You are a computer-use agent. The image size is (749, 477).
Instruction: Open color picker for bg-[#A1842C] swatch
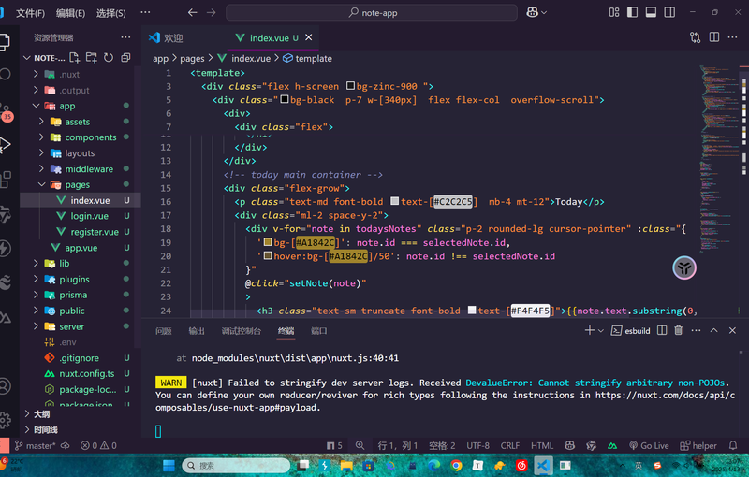[x=268, y=242]
